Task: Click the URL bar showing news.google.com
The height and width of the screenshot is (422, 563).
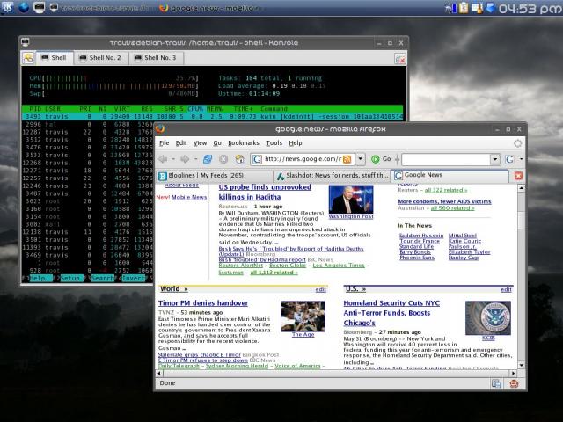Action: [x=303, y=159]
